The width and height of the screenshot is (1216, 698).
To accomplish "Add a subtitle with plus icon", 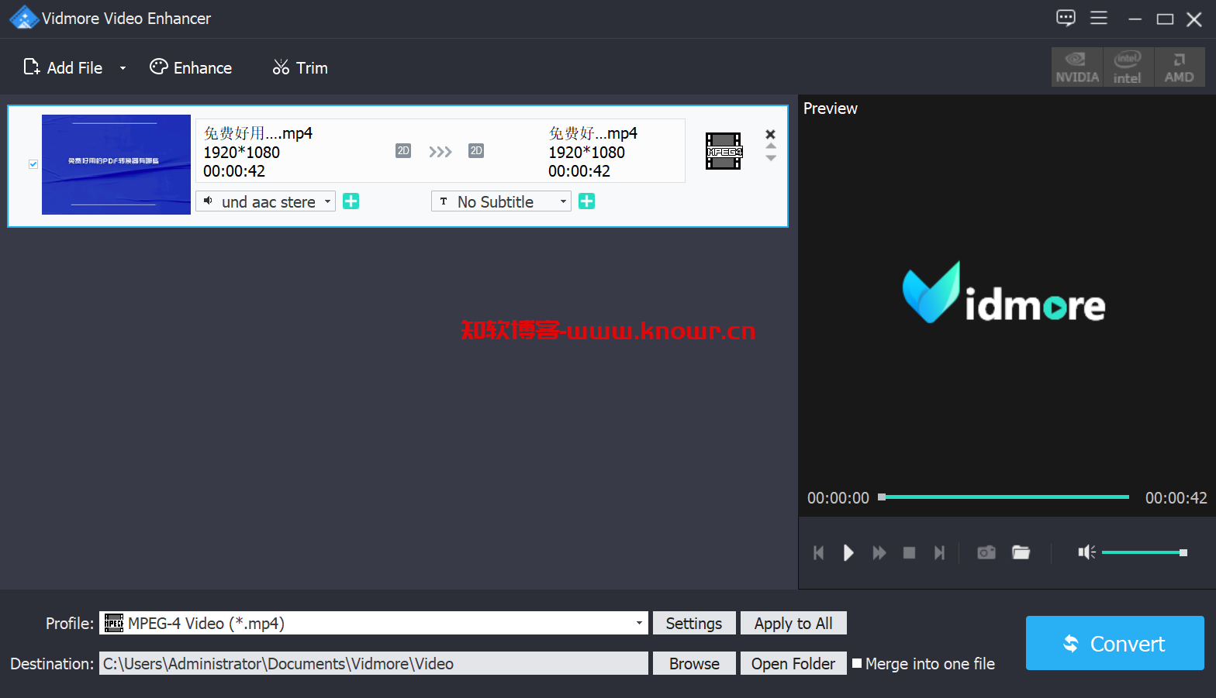I will point(587,201).
